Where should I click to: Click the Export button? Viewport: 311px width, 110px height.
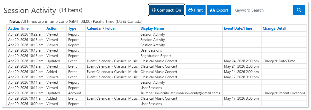(x=219, y=10)
